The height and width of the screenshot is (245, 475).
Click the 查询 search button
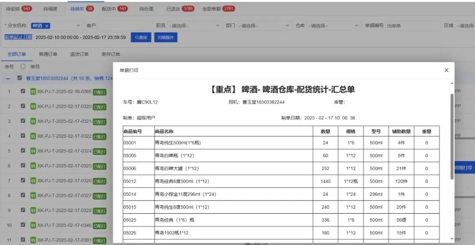[141, 37]
